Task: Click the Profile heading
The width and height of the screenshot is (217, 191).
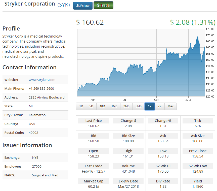Action: point(11,28)
